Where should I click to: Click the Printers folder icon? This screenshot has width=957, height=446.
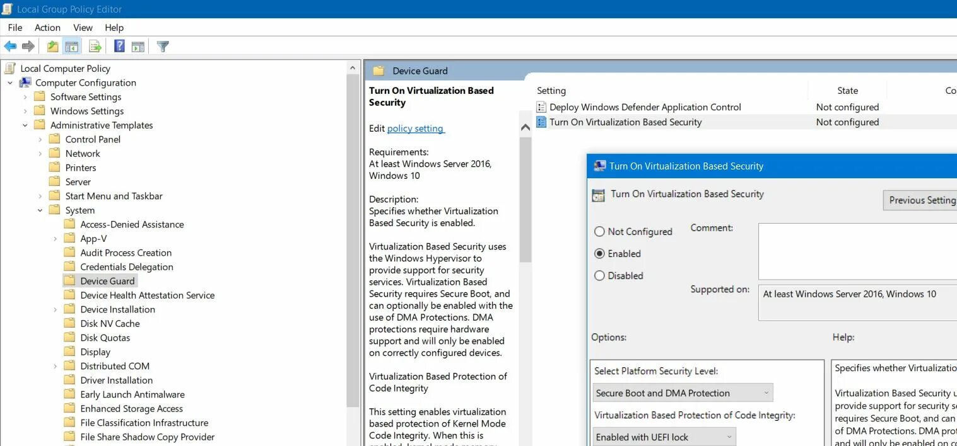55,168
